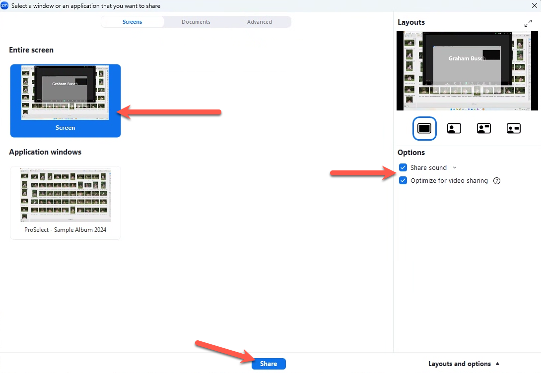Select the Screens tab
This screenshot has height=373, width=541.
click(133, 22)
